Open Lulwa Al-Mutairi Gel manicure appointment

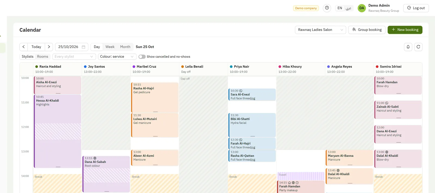pos(155,125)
